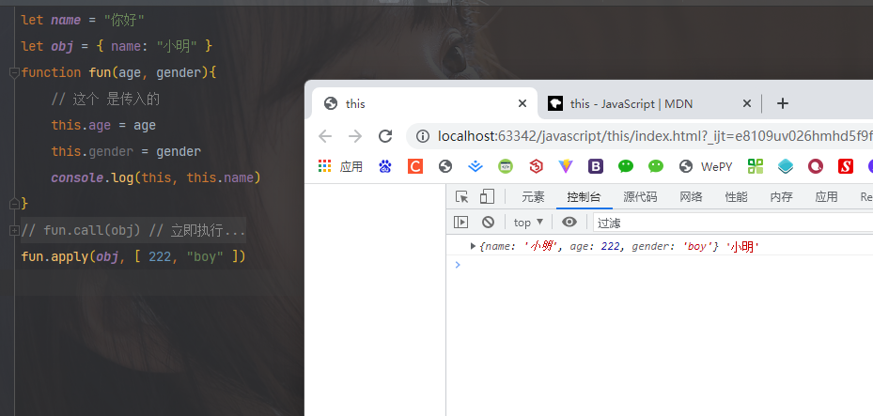Reload the page with the refresh icon
The width and height of the screenshot is (873, 416).
(385, 136)
